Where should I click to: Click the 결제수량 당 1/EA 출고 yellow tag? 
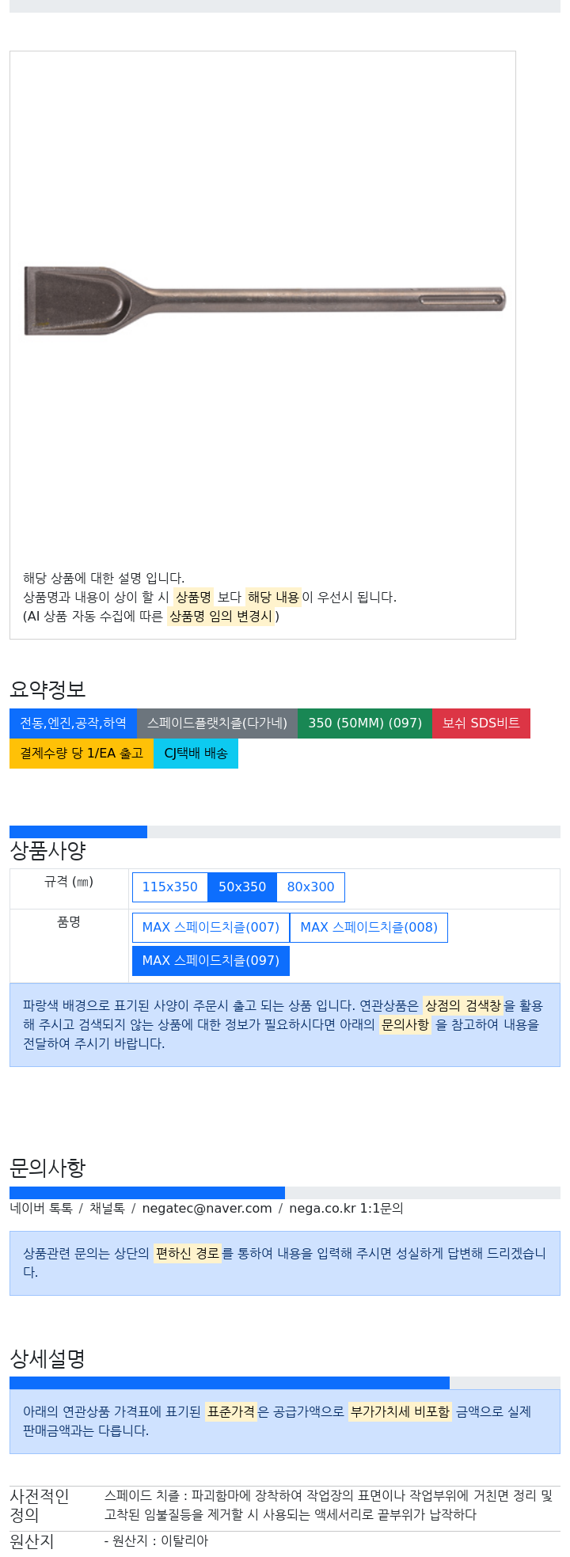tap(82, 753)
